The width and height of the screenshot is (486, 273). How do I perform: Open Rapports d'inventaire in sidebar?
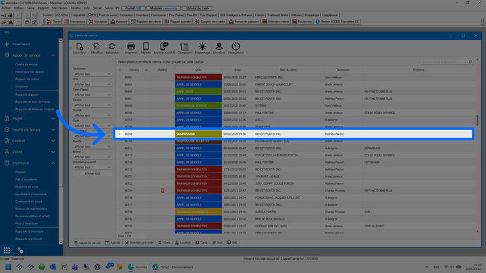(x=30, y=231)
